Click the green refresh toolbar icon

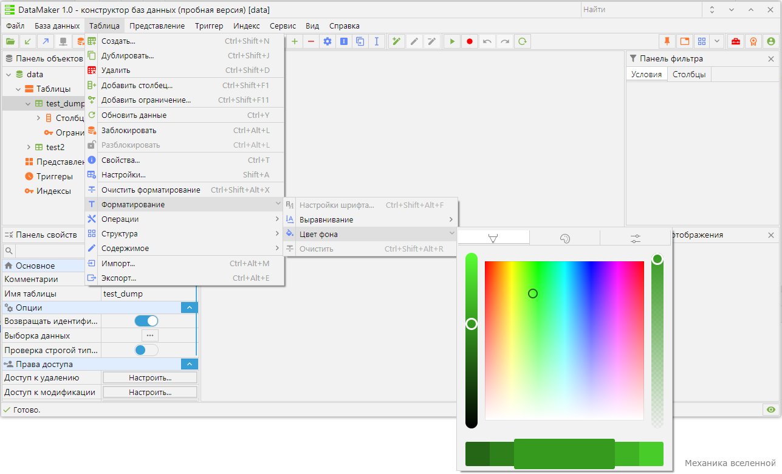521,41
